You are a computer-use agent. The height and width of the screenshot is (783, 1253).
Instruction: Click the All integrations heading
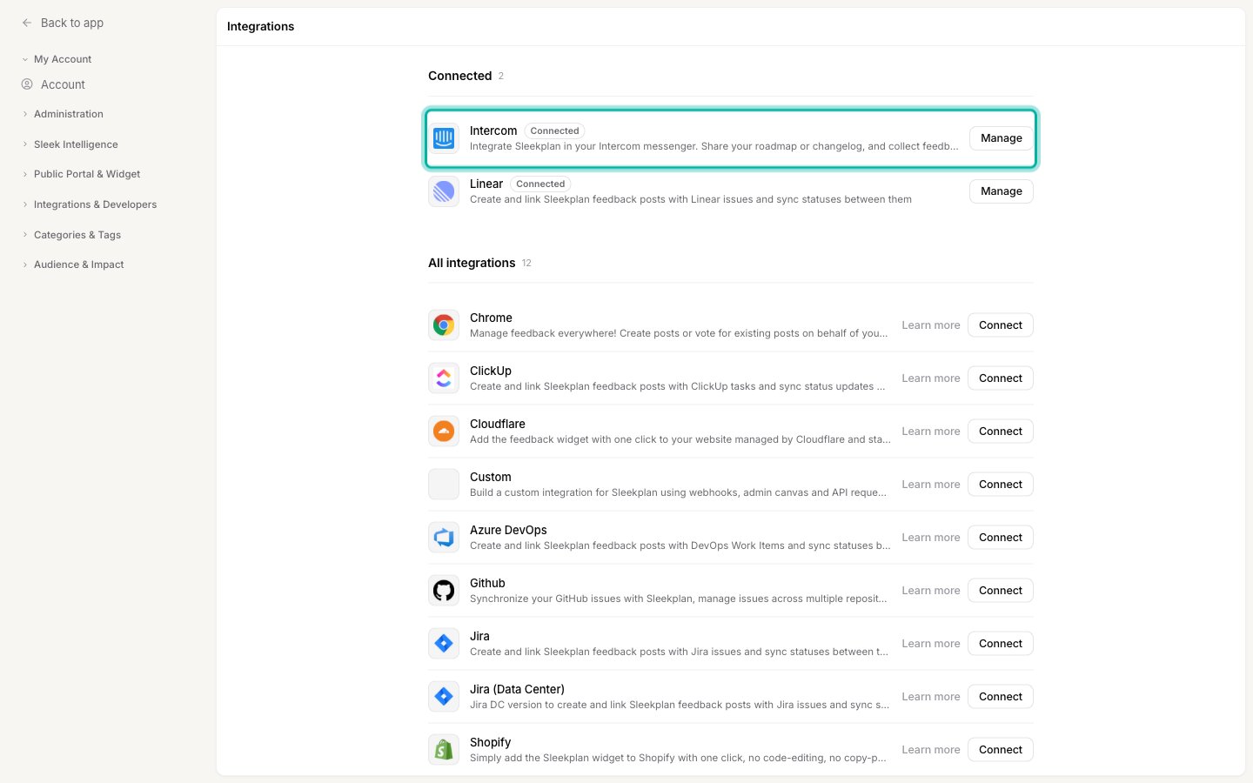pos(472,263)
